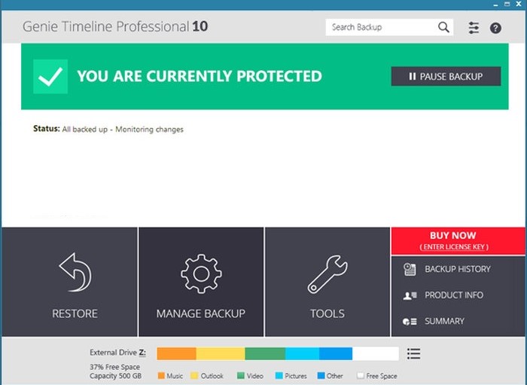This screenshot has width=527, height=385.
Task: Click 'All backed up - Monitoring changes' status
Action: coord(123,130)
